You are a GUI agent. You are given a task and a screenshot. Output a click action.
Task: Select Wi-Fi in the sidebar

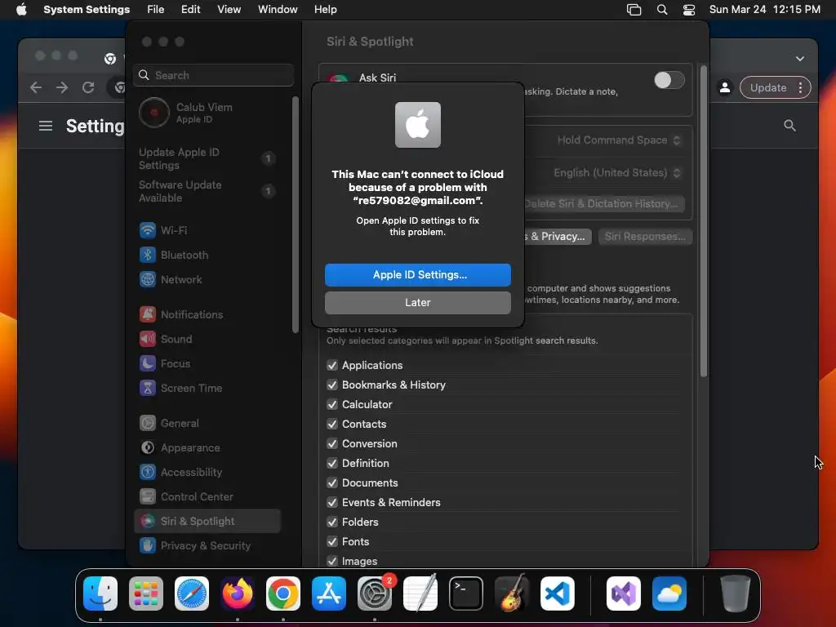[208, 230]
